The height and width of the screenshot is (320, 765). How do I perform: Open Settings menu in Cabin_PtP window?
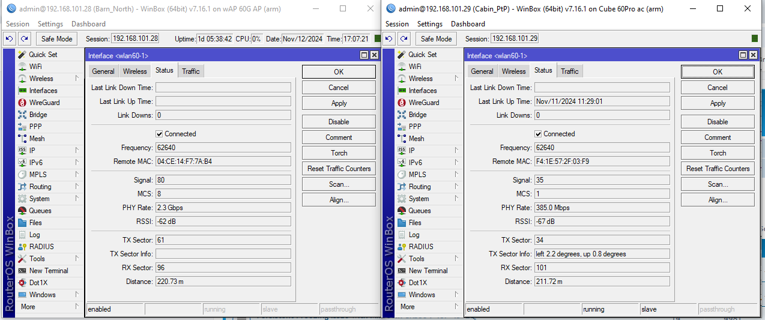point(430,24)
